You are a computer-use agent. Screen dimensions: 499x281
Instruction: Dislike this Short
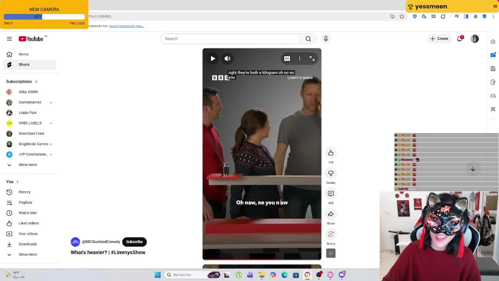click(x=331, y=173)
